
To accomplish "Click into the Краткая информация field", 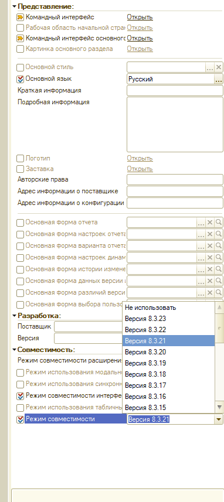I will point(175,91).
